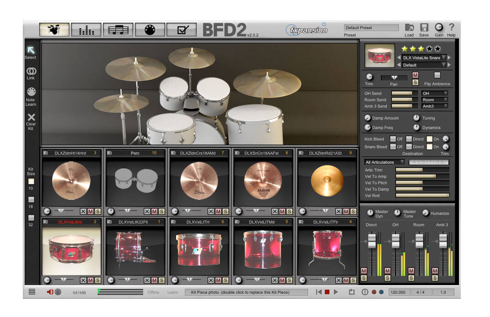This screenshot has height=317, width=490.
Task: Solo the selected snare in inspector
Action: click(415, 83)
